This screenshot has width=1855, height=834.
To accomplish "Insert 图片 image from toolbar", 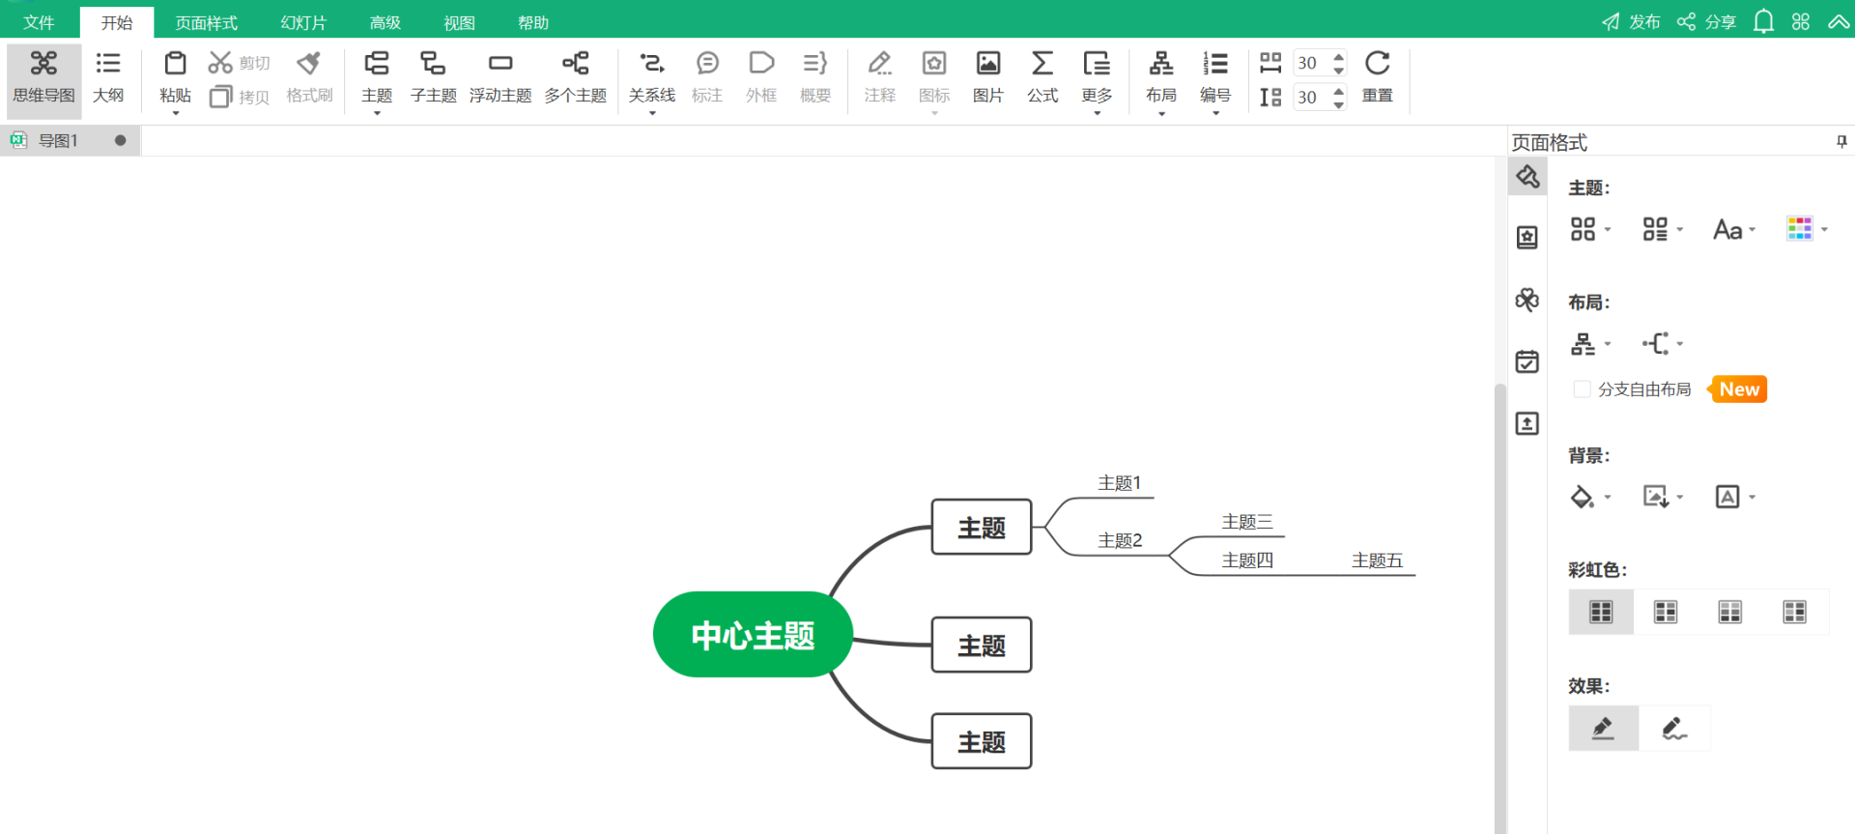I will [x=987, y=76].
